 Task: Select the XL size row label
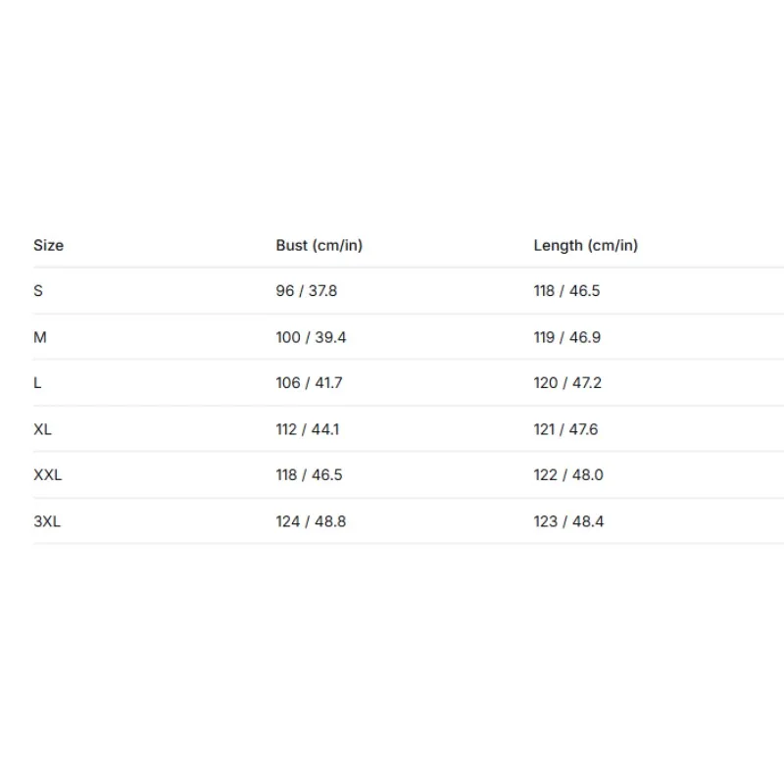42,429
